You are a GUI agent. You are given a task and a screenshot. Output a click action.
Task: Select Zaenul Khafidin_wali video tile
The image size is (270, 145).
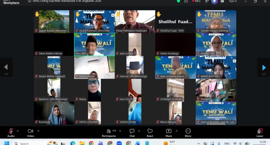point(216,113)
